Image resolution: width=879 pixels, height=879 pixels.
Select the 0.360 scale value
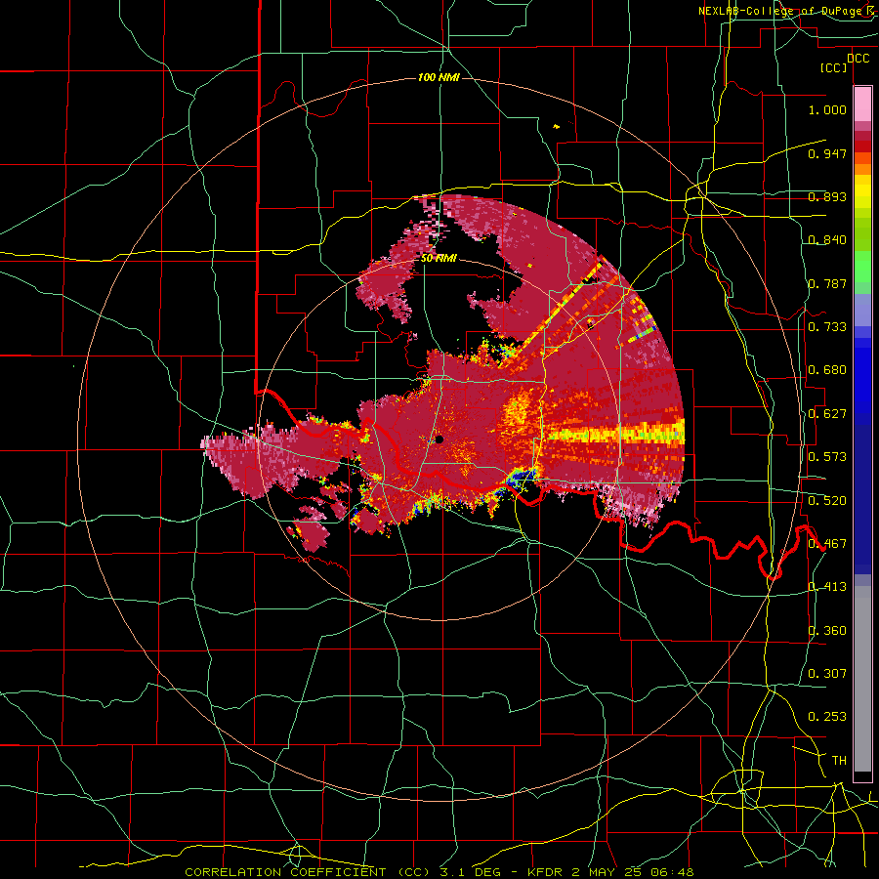[827, 631]
